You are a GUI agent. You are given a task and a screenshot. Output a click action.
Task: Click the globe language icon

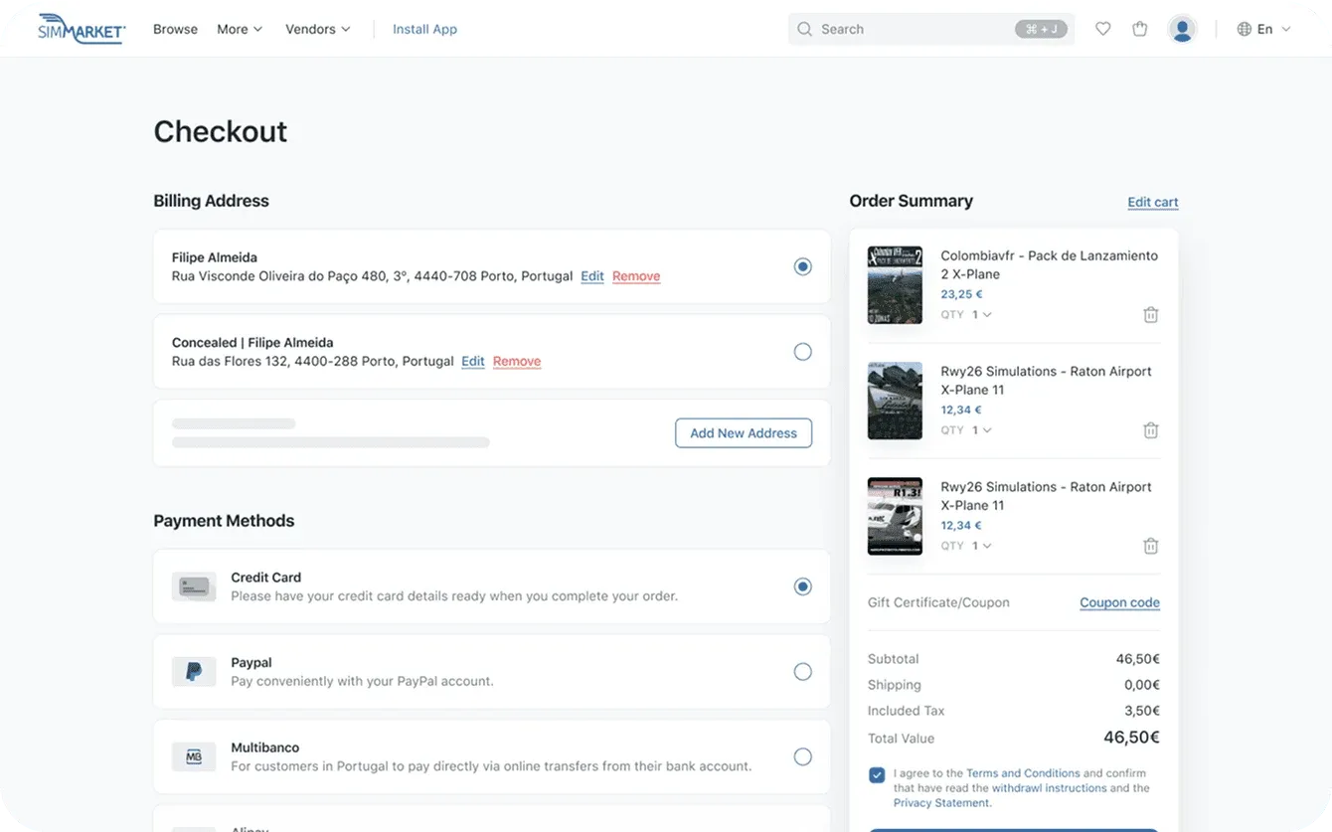click(1244, 29)
